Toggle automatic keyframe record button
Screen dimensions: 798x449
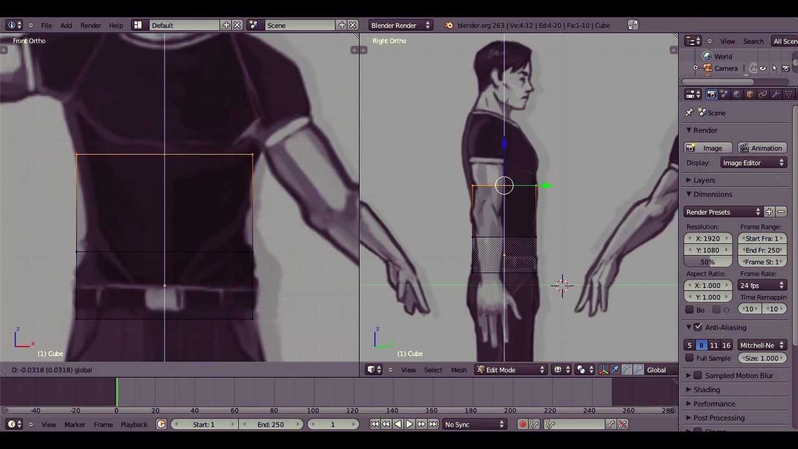pos(522,425)
